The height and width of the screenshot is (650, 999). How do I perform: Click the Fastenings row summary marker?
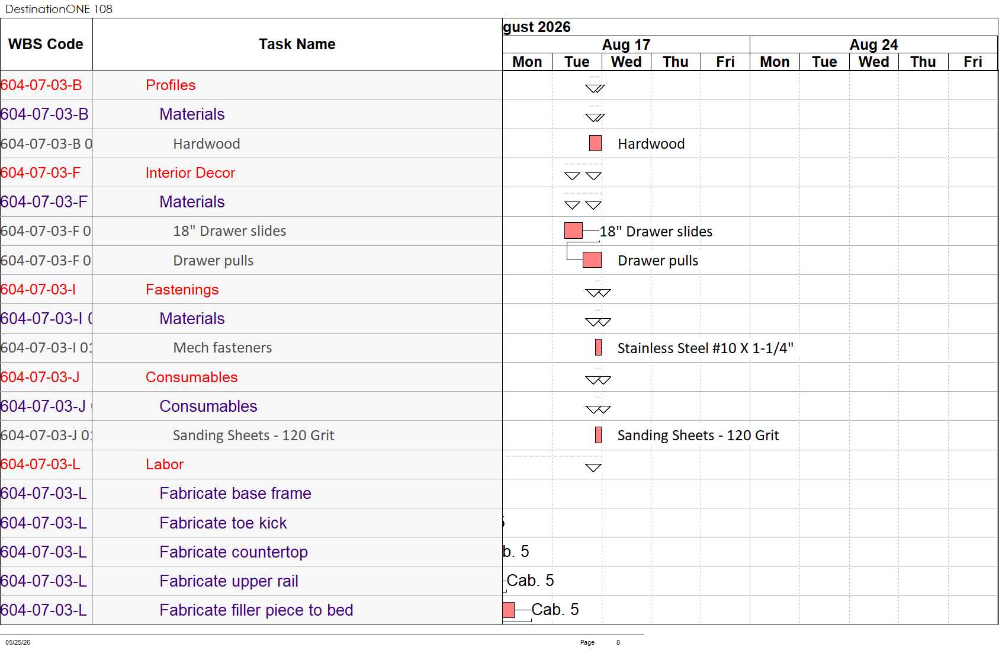tap(598, 293)
